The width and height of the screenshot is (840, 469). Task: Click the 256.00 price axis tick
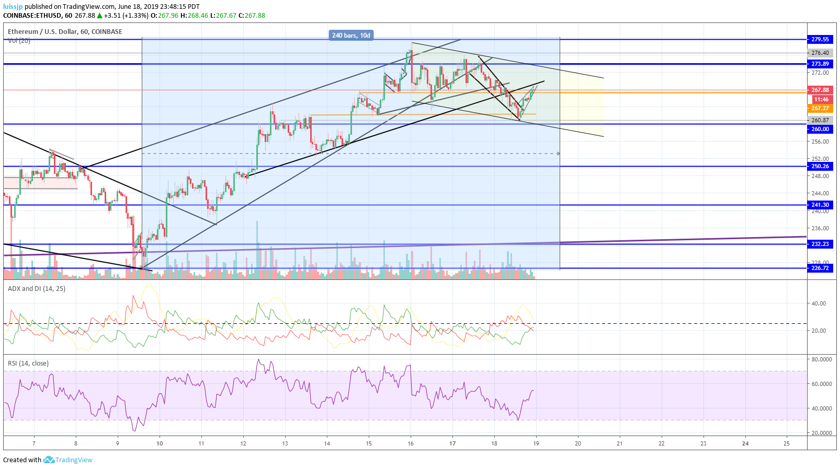click(820, 142)
